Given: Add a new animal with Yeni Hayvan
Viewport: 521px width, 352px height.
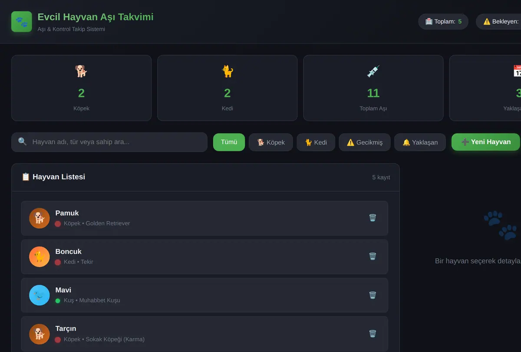Looking at the screenshot, I should coord(485,142).
